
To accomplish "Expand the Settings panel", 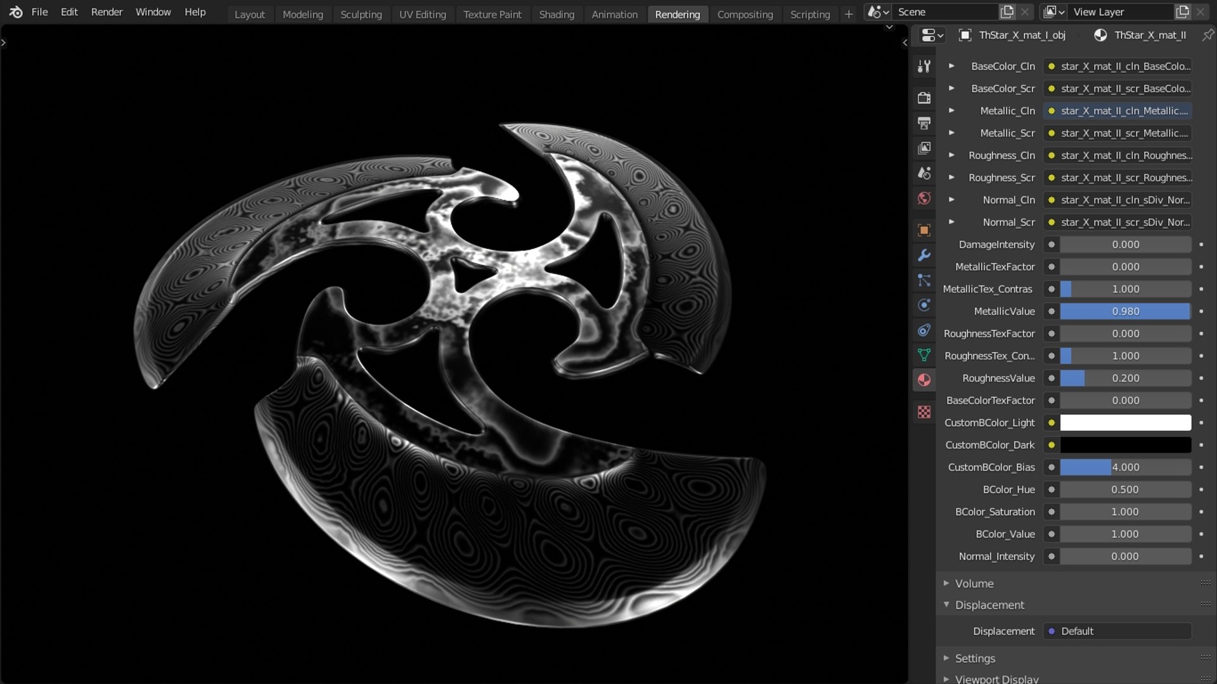I will (946, 658).
